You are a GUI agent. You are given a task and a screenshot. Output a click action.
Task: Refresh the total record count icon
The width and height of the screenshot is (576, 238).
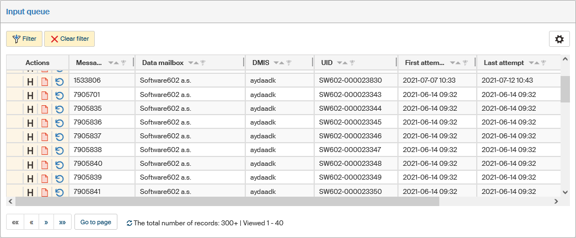130,223
